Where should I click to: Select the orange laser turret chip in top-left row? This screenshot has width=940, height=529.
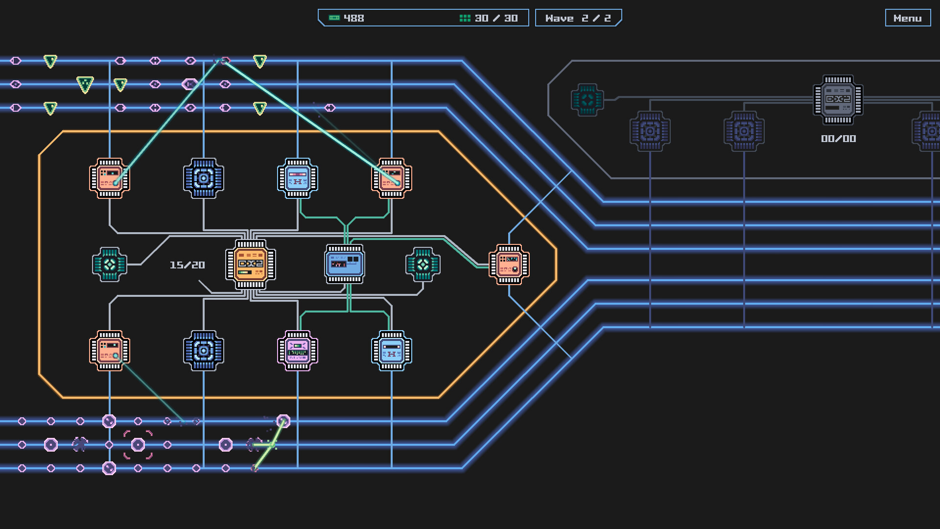[x=109, y=179]
